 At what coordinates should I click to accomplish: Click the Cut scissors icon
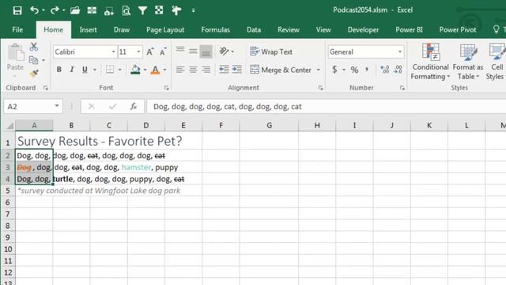(33, 47)
